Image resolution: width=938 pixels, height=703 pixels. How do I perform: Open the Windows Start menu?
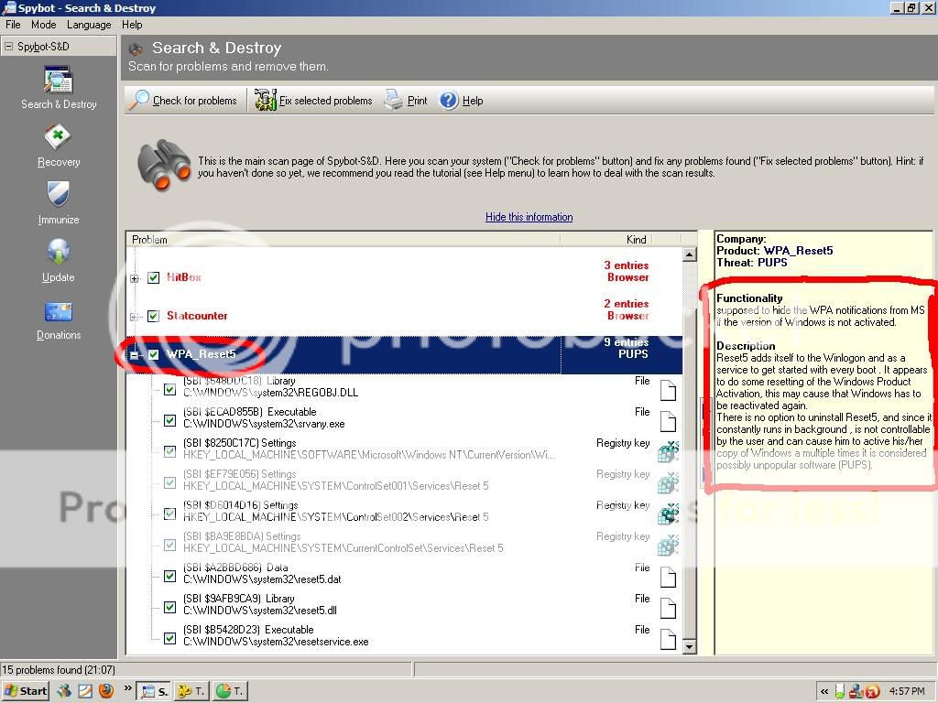25,691
